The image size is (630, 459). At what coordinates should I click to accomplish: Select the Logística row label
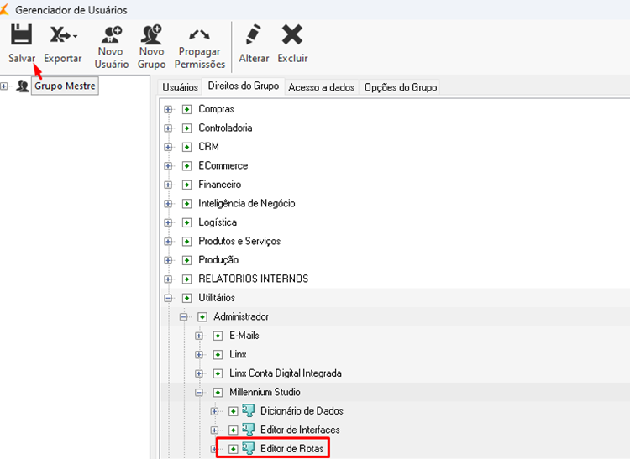218,222
